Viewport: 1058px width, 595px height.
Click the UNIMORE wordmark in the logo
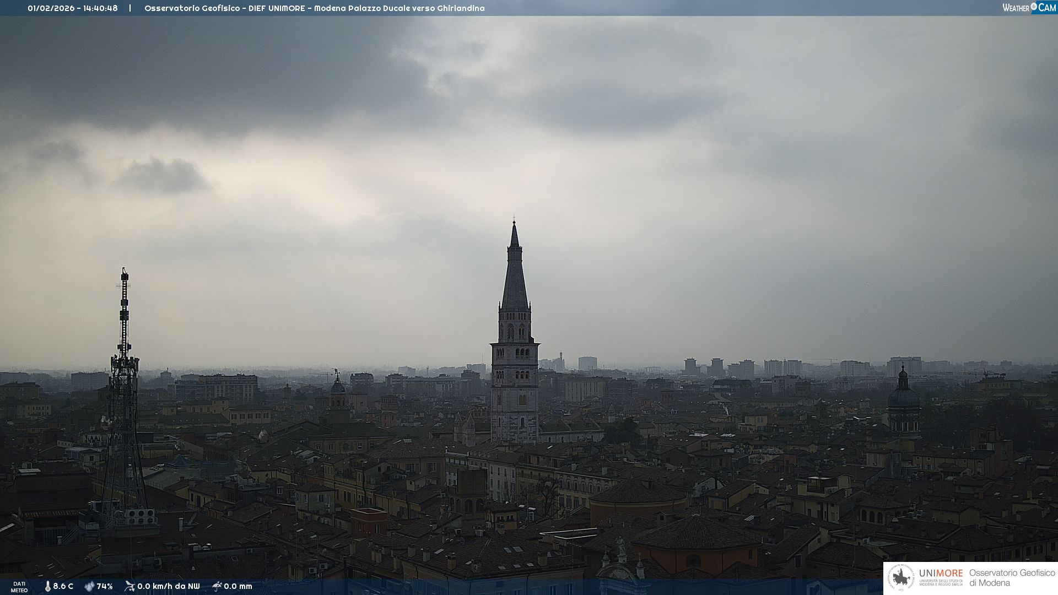click(x=941, y=573)
